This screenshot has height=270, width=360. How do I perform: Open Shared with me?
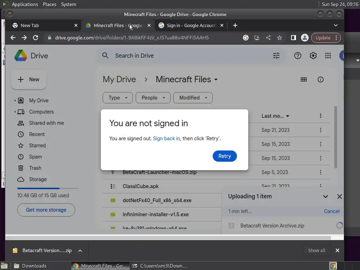[46, 123]
